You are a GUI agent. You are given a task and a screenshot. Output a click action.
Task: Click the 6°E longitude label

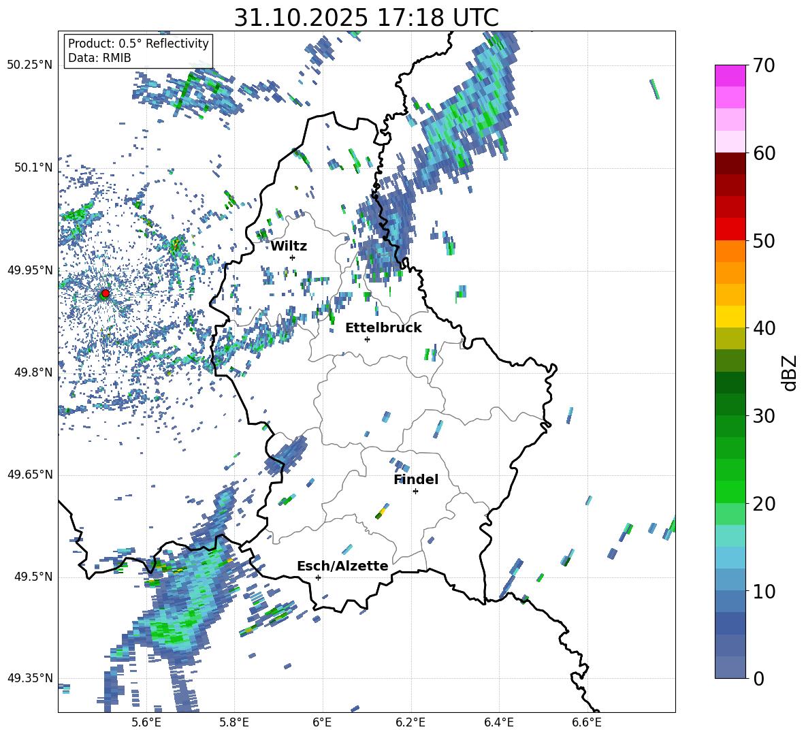pos(322,722)
